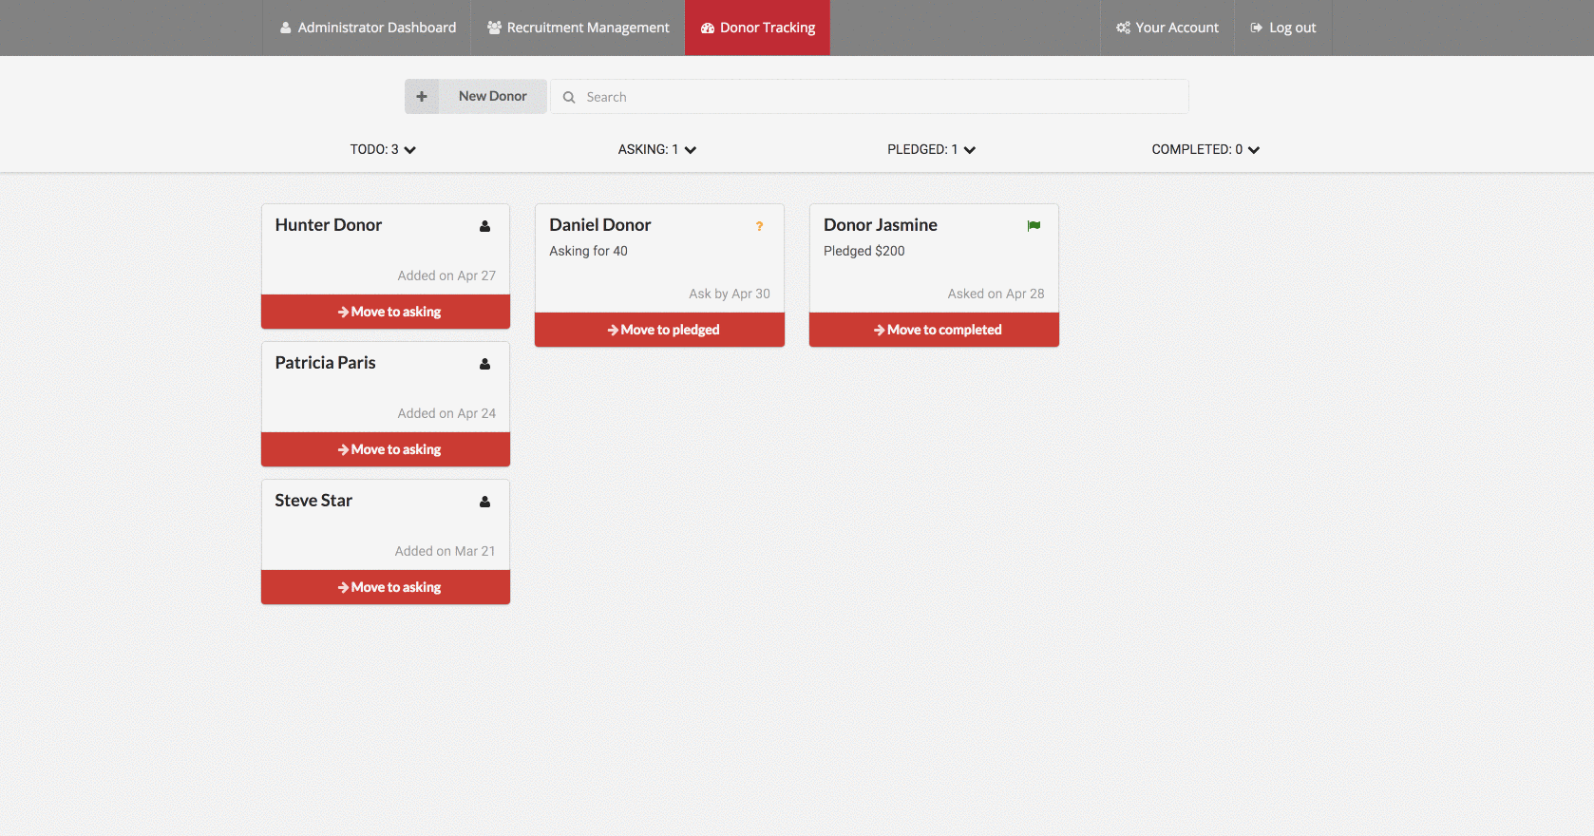1594x836 pixels.
Task: Move Hunter Donor to asking
Action: (386, 312)
